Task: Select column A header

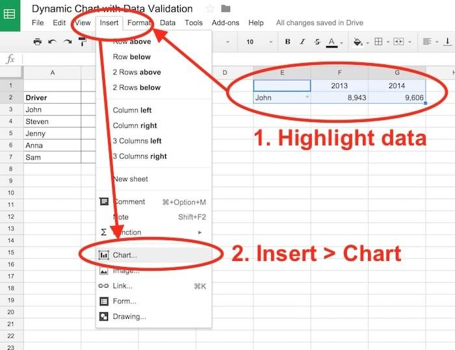Action: tap(52, 73)
